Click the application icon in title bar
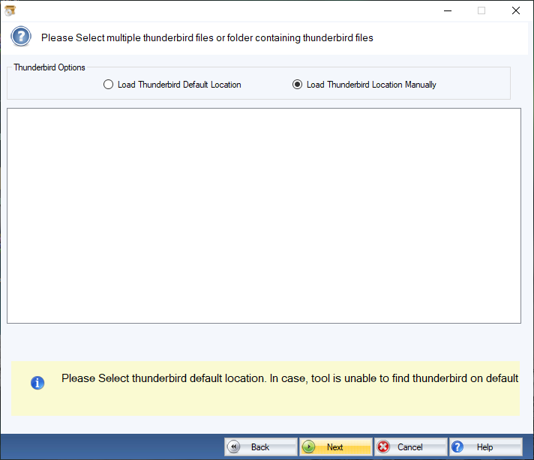 click(10, 10)
